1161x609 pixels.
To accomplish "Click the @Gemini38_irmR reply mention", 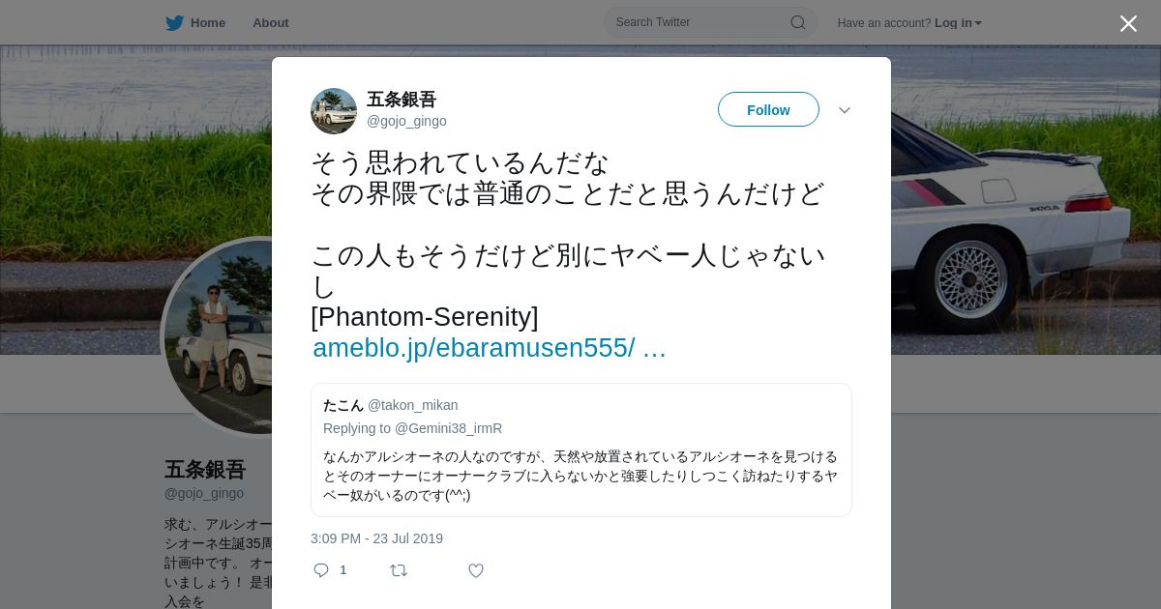I will coord(448,428).
